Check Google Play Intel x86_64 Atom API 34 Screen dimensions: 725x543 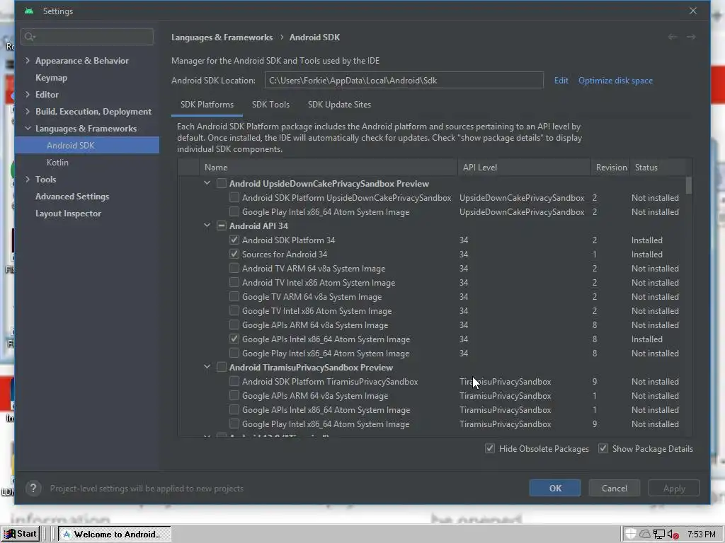pyautogui.click(x=234, y=354)
